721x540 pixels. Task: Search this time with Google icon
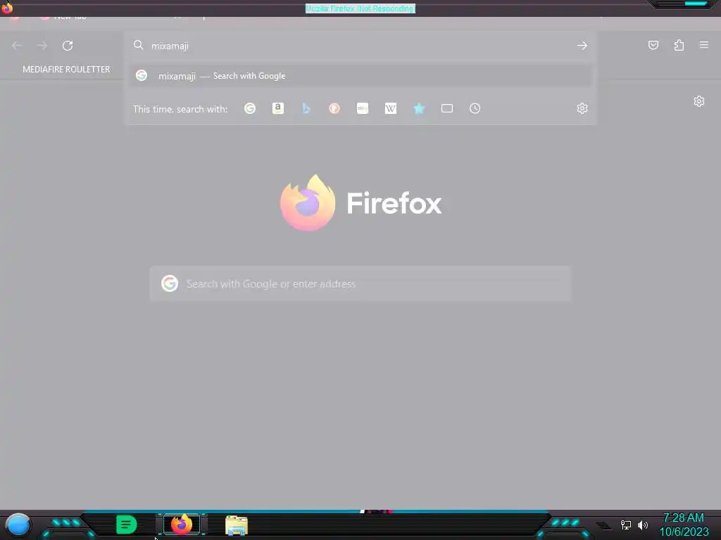point(250,108)
